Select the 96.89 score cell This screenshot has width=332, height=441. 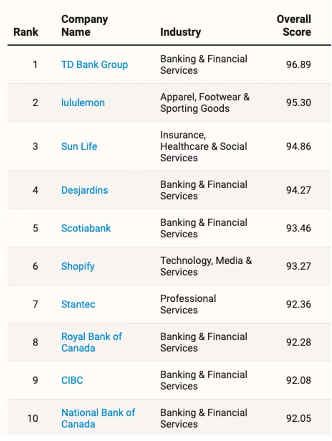click(x=298, y=65)
